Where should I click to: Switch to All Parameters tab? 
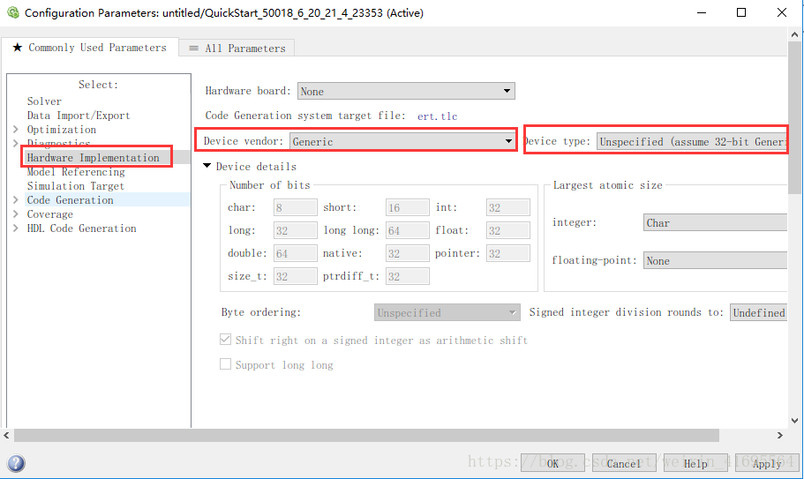point(237,49)
